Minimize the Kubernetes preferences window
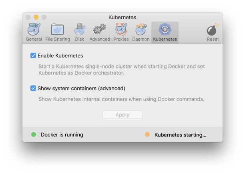This screenshot has height=174, width=245. (x=36, y=17)
